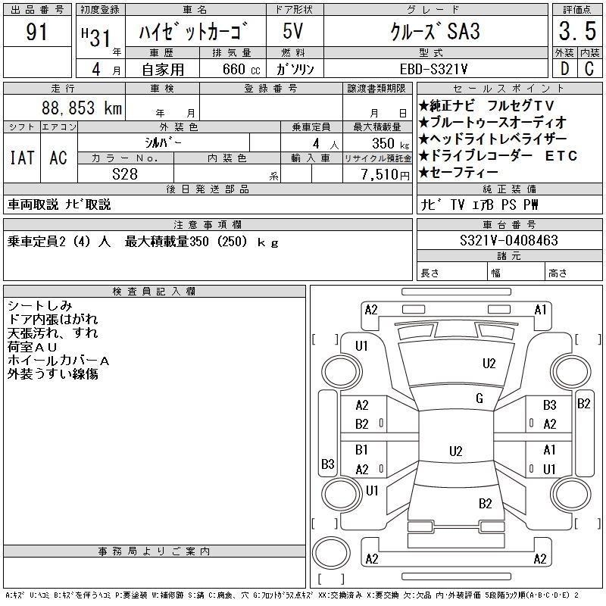Click sales point ★ブルートゥースオーディオ

[493, 122]
